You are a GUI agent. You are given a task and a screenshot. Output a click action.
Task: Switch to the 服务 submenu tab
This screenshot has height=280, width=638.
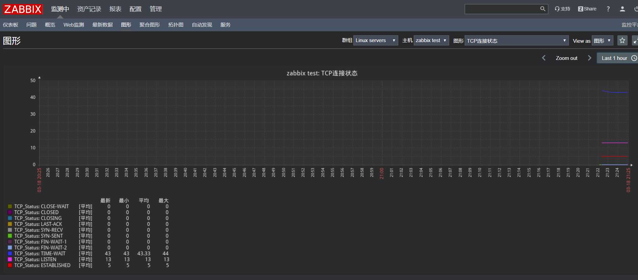point(225,25)
